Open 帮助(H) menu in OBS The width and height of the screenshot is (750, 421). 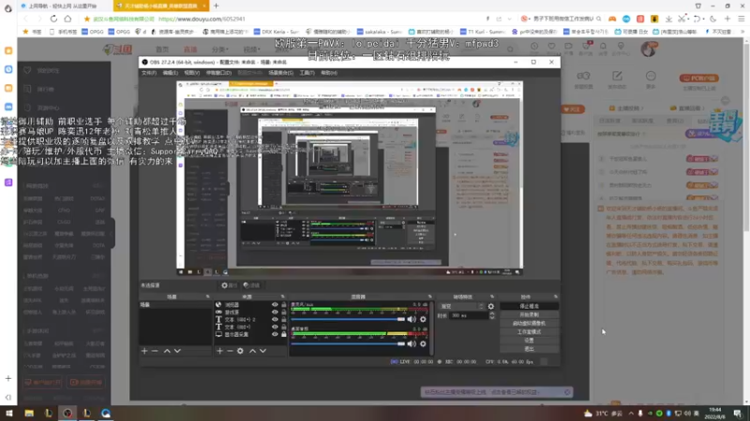tap(329, 73)
